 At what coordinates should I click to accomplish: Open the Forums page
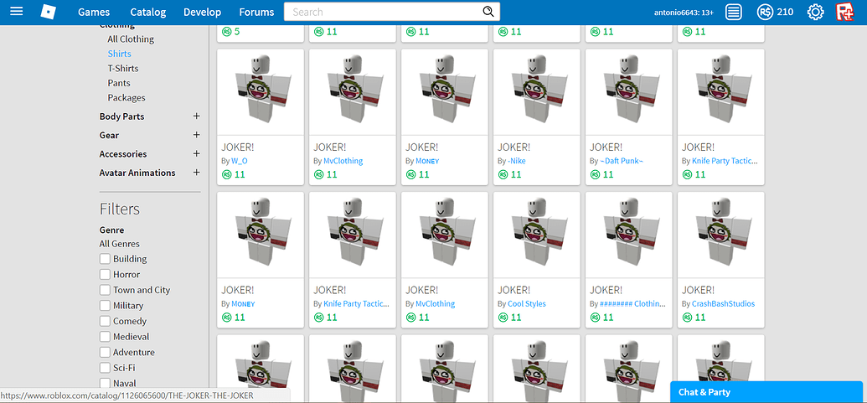coord(256,12)
